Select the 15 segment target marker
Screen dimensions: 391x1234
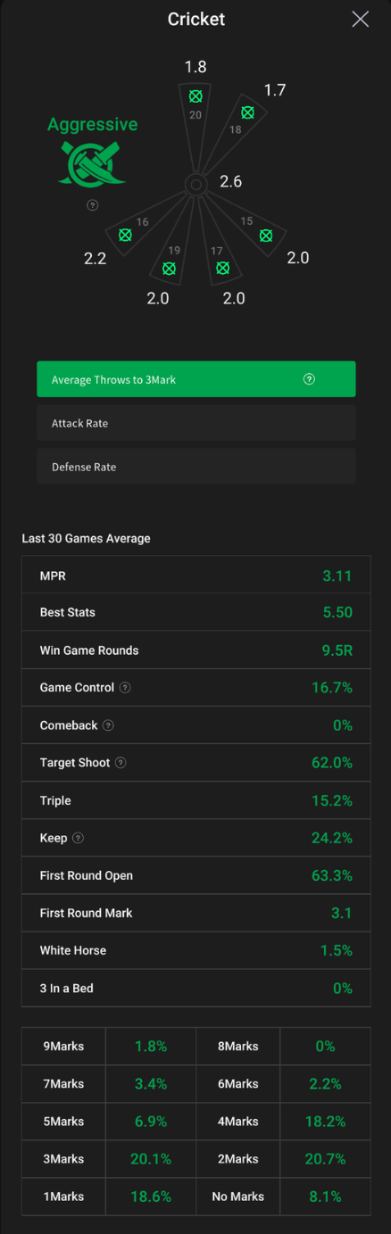tap(265, 236)
